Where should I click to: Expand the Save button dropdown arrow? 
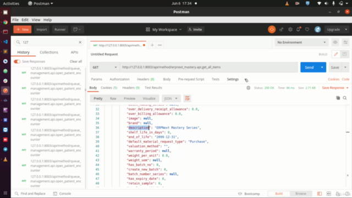345,67
